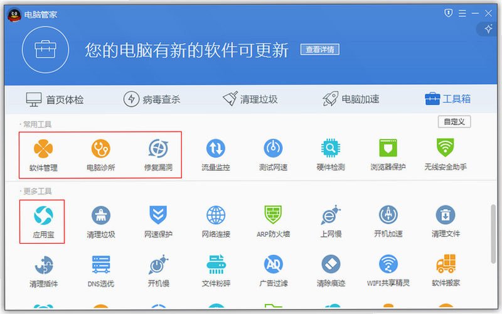This screenshot has width=502, height=314.
Task: Minimize the 电脑管家 window
Action: tap(475, 13)
